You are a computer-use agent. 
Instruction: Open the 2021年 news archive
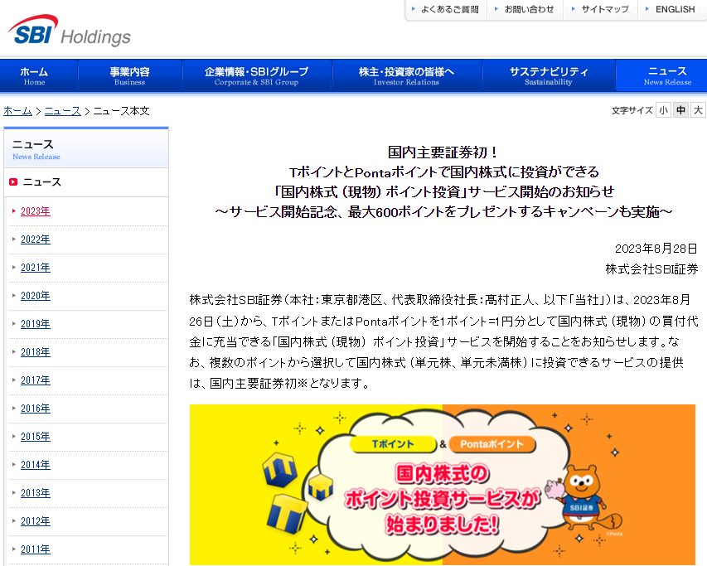pyautogui.click(x=35, y=268)
